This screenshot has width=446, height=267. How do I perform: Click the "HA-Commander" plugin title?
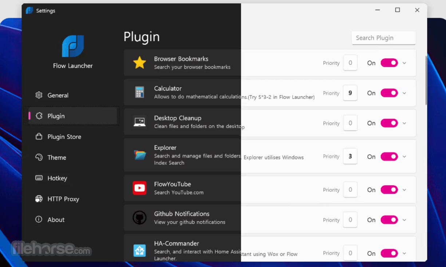(177, 243)
